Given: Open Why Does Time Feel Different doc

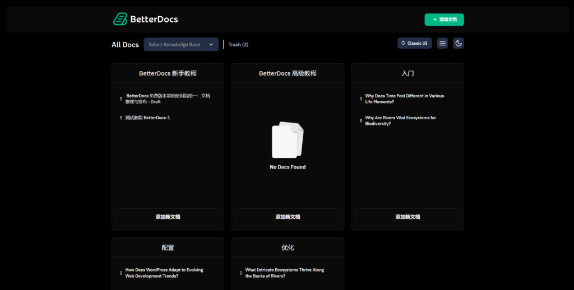Looking at the screenshot, I should pos(405,99).
